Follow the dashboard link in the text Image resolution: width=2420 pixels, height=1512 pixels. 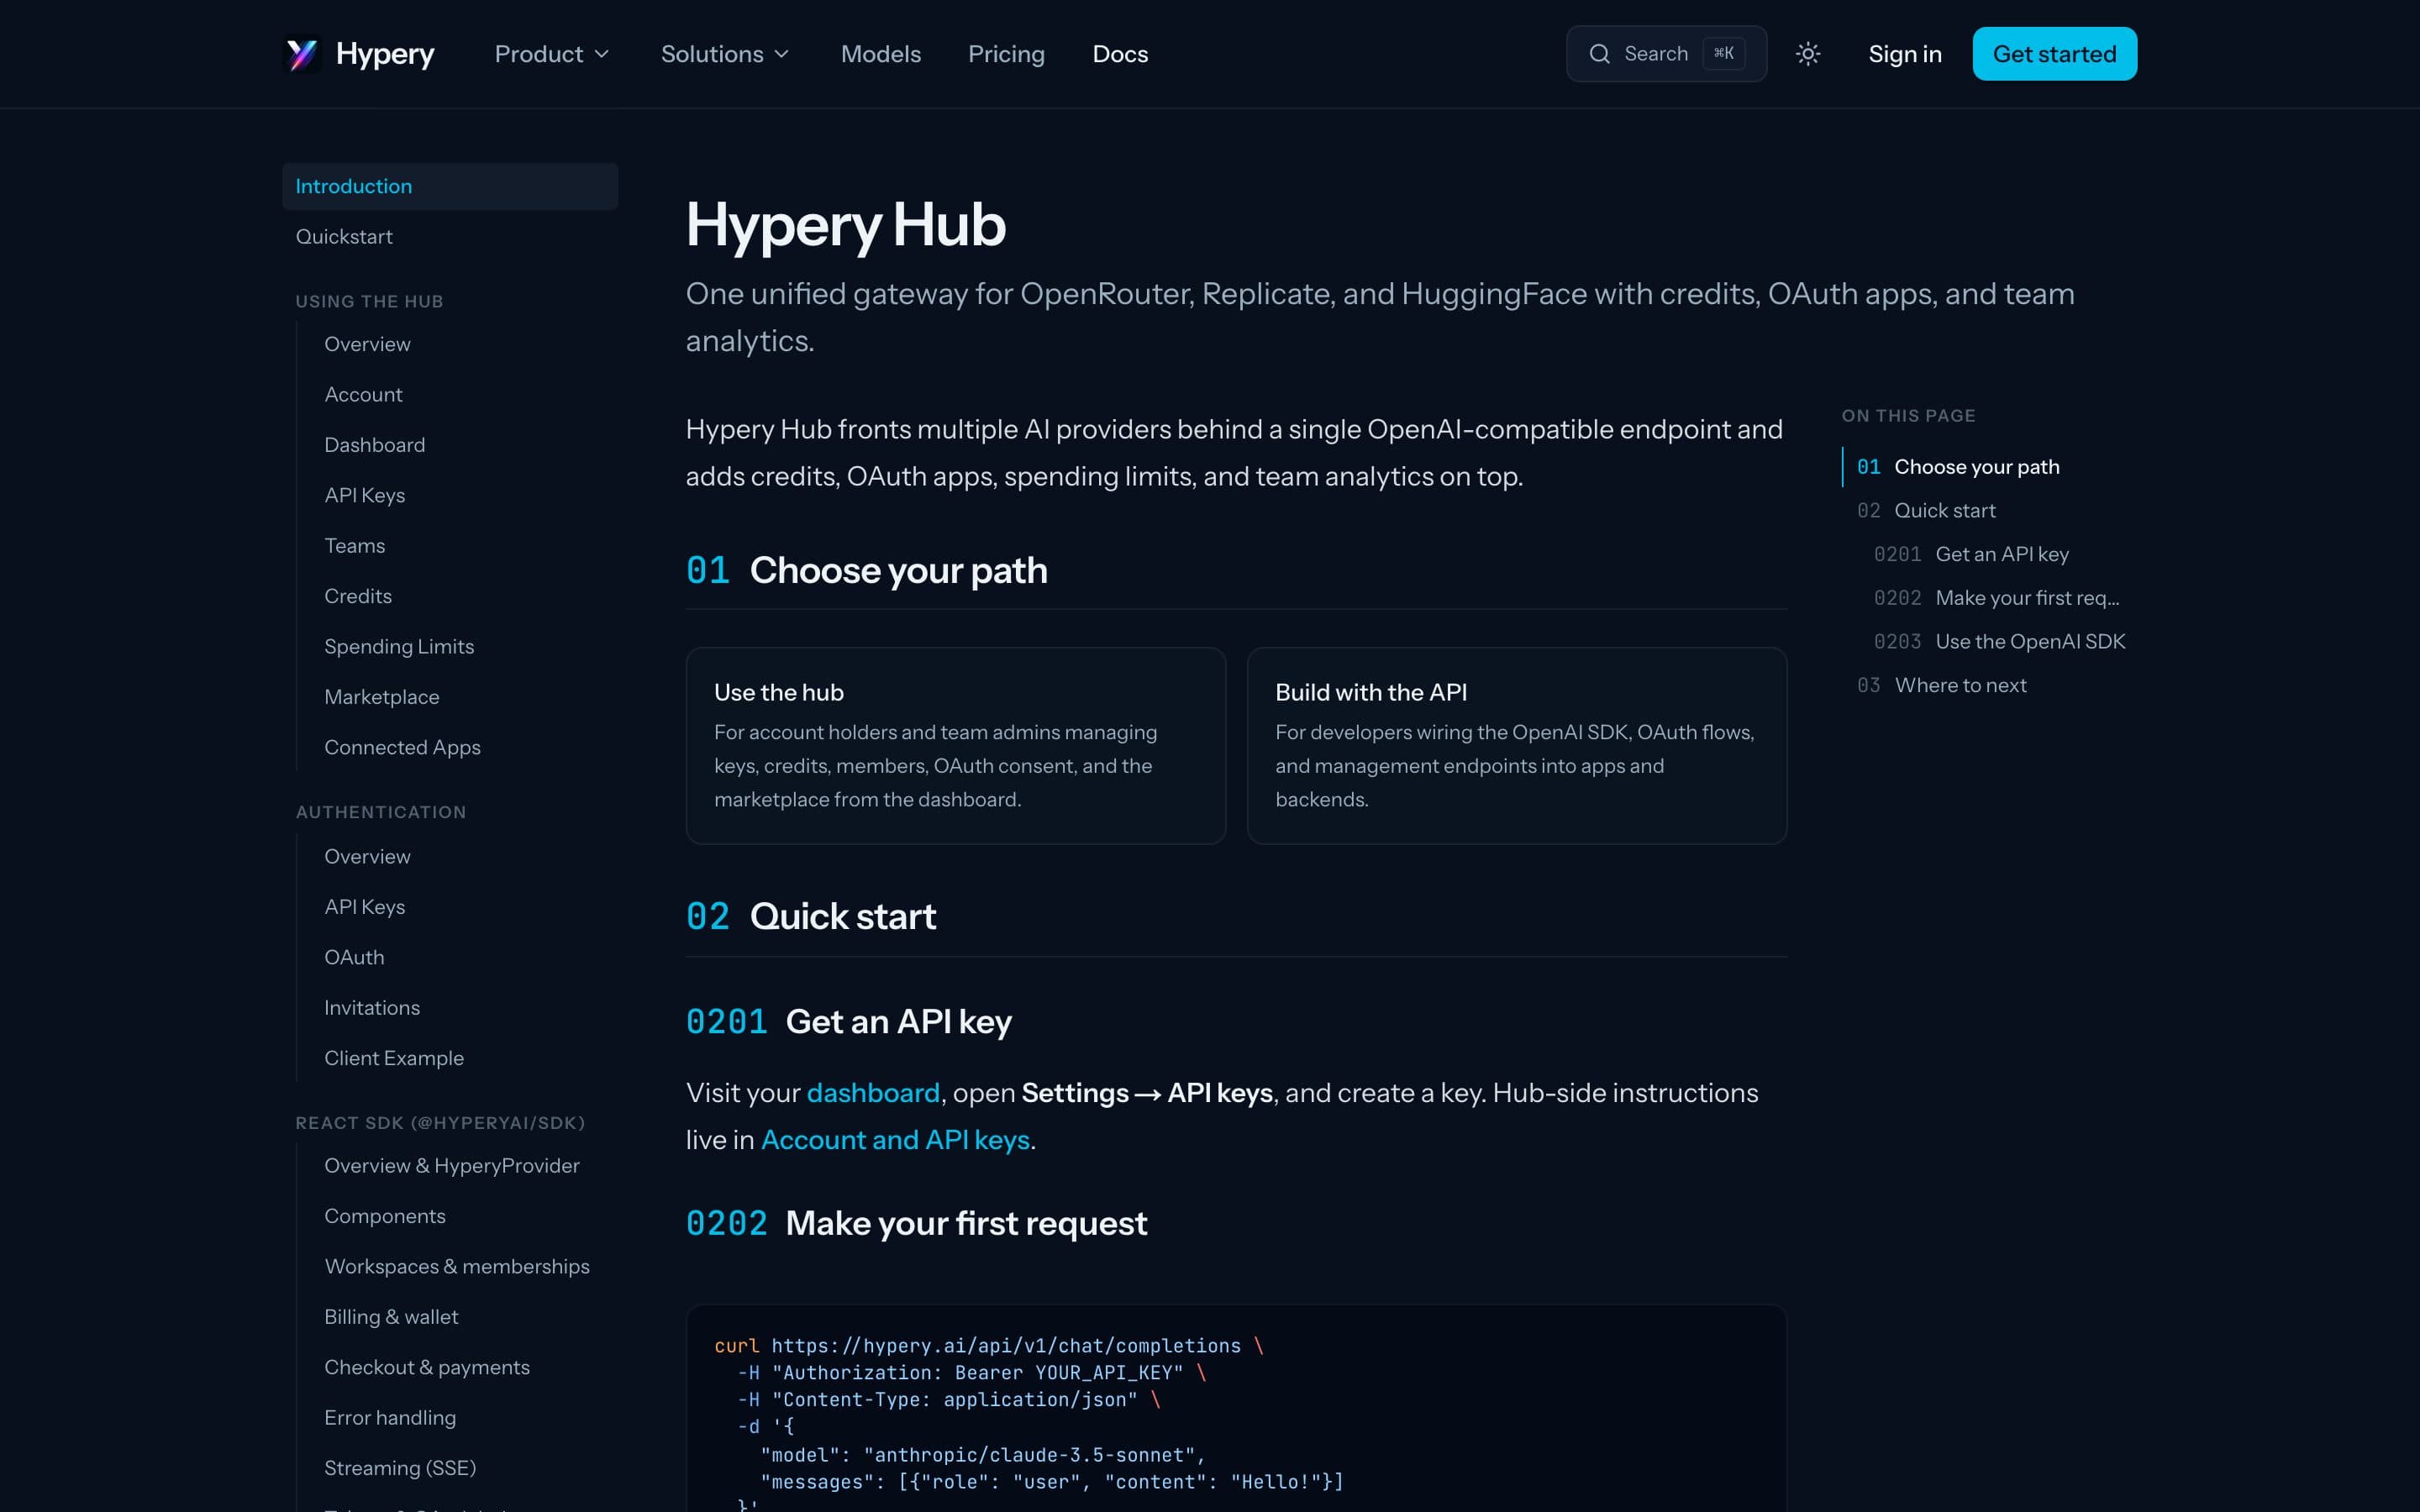pos(873,1093)
